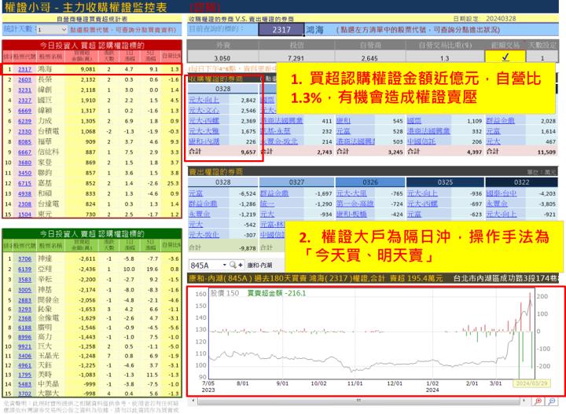Open the 元大-文心 broker link valued 2,546
566x414 pixels.
pos(204,110)
